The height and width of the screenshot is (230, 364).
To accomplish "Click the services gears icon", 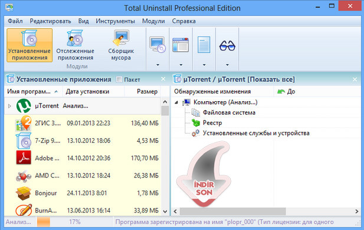I will (x=195, y=134).
